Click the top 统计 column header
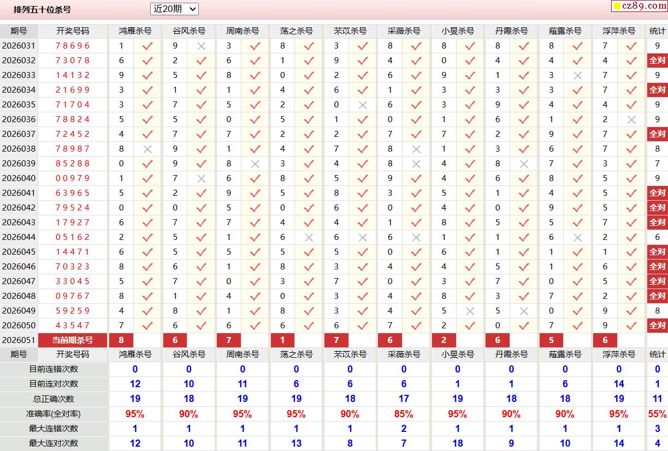Screen dimensions: 668x451 click(657, 31)
